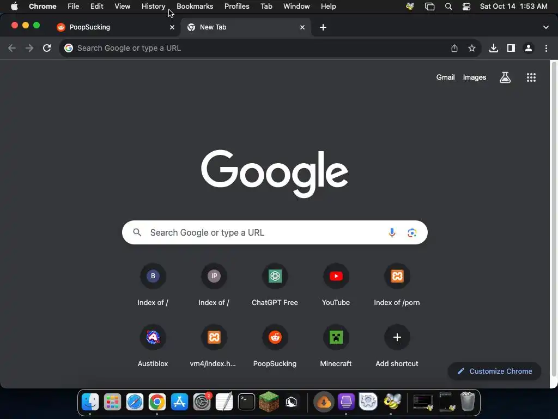This screenshot has width=558, height=419.
Task: Open the Profiles menu
Action: coord(236,7)
